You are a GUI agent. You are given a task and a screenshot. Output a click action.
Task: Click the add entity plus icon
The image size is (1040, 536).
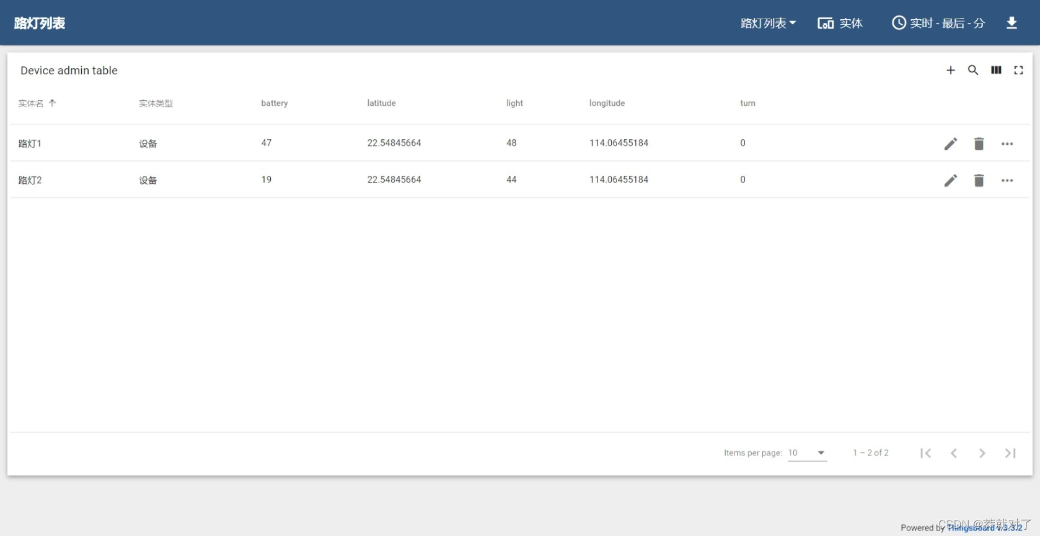tap(950, 71)
